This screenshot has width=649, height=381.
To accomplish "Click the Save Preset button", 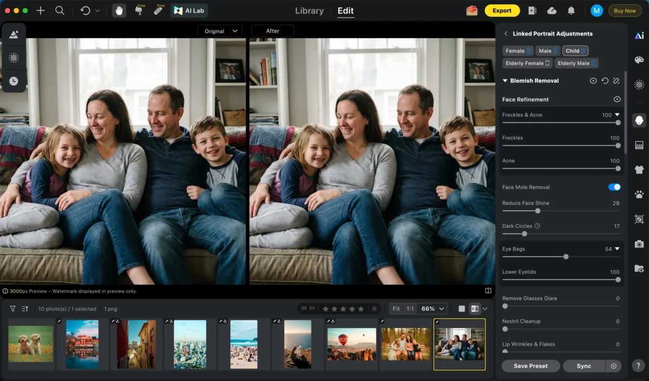I will (530, 366).
